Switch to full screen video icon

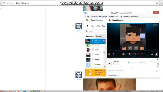tap(156, 54)
